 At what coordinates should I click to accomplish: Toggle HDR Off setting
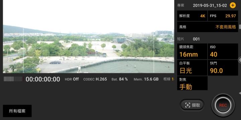point(72,79)
